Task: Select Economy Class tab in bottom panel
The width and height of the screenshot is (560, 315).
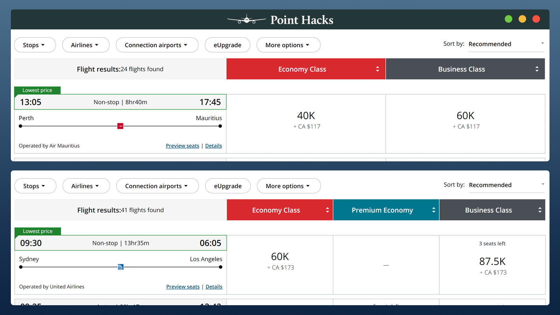Action: coord(280,210)
